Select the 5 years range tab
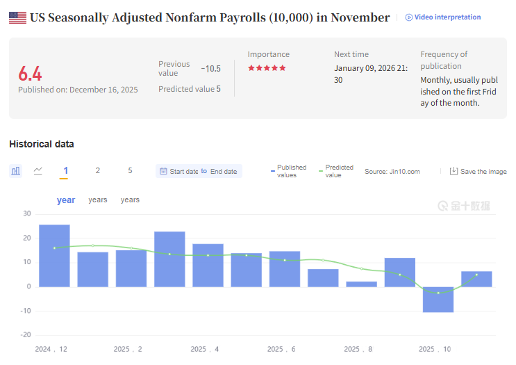The width and height of the screenshot is (516, 365). pos(130,171)
